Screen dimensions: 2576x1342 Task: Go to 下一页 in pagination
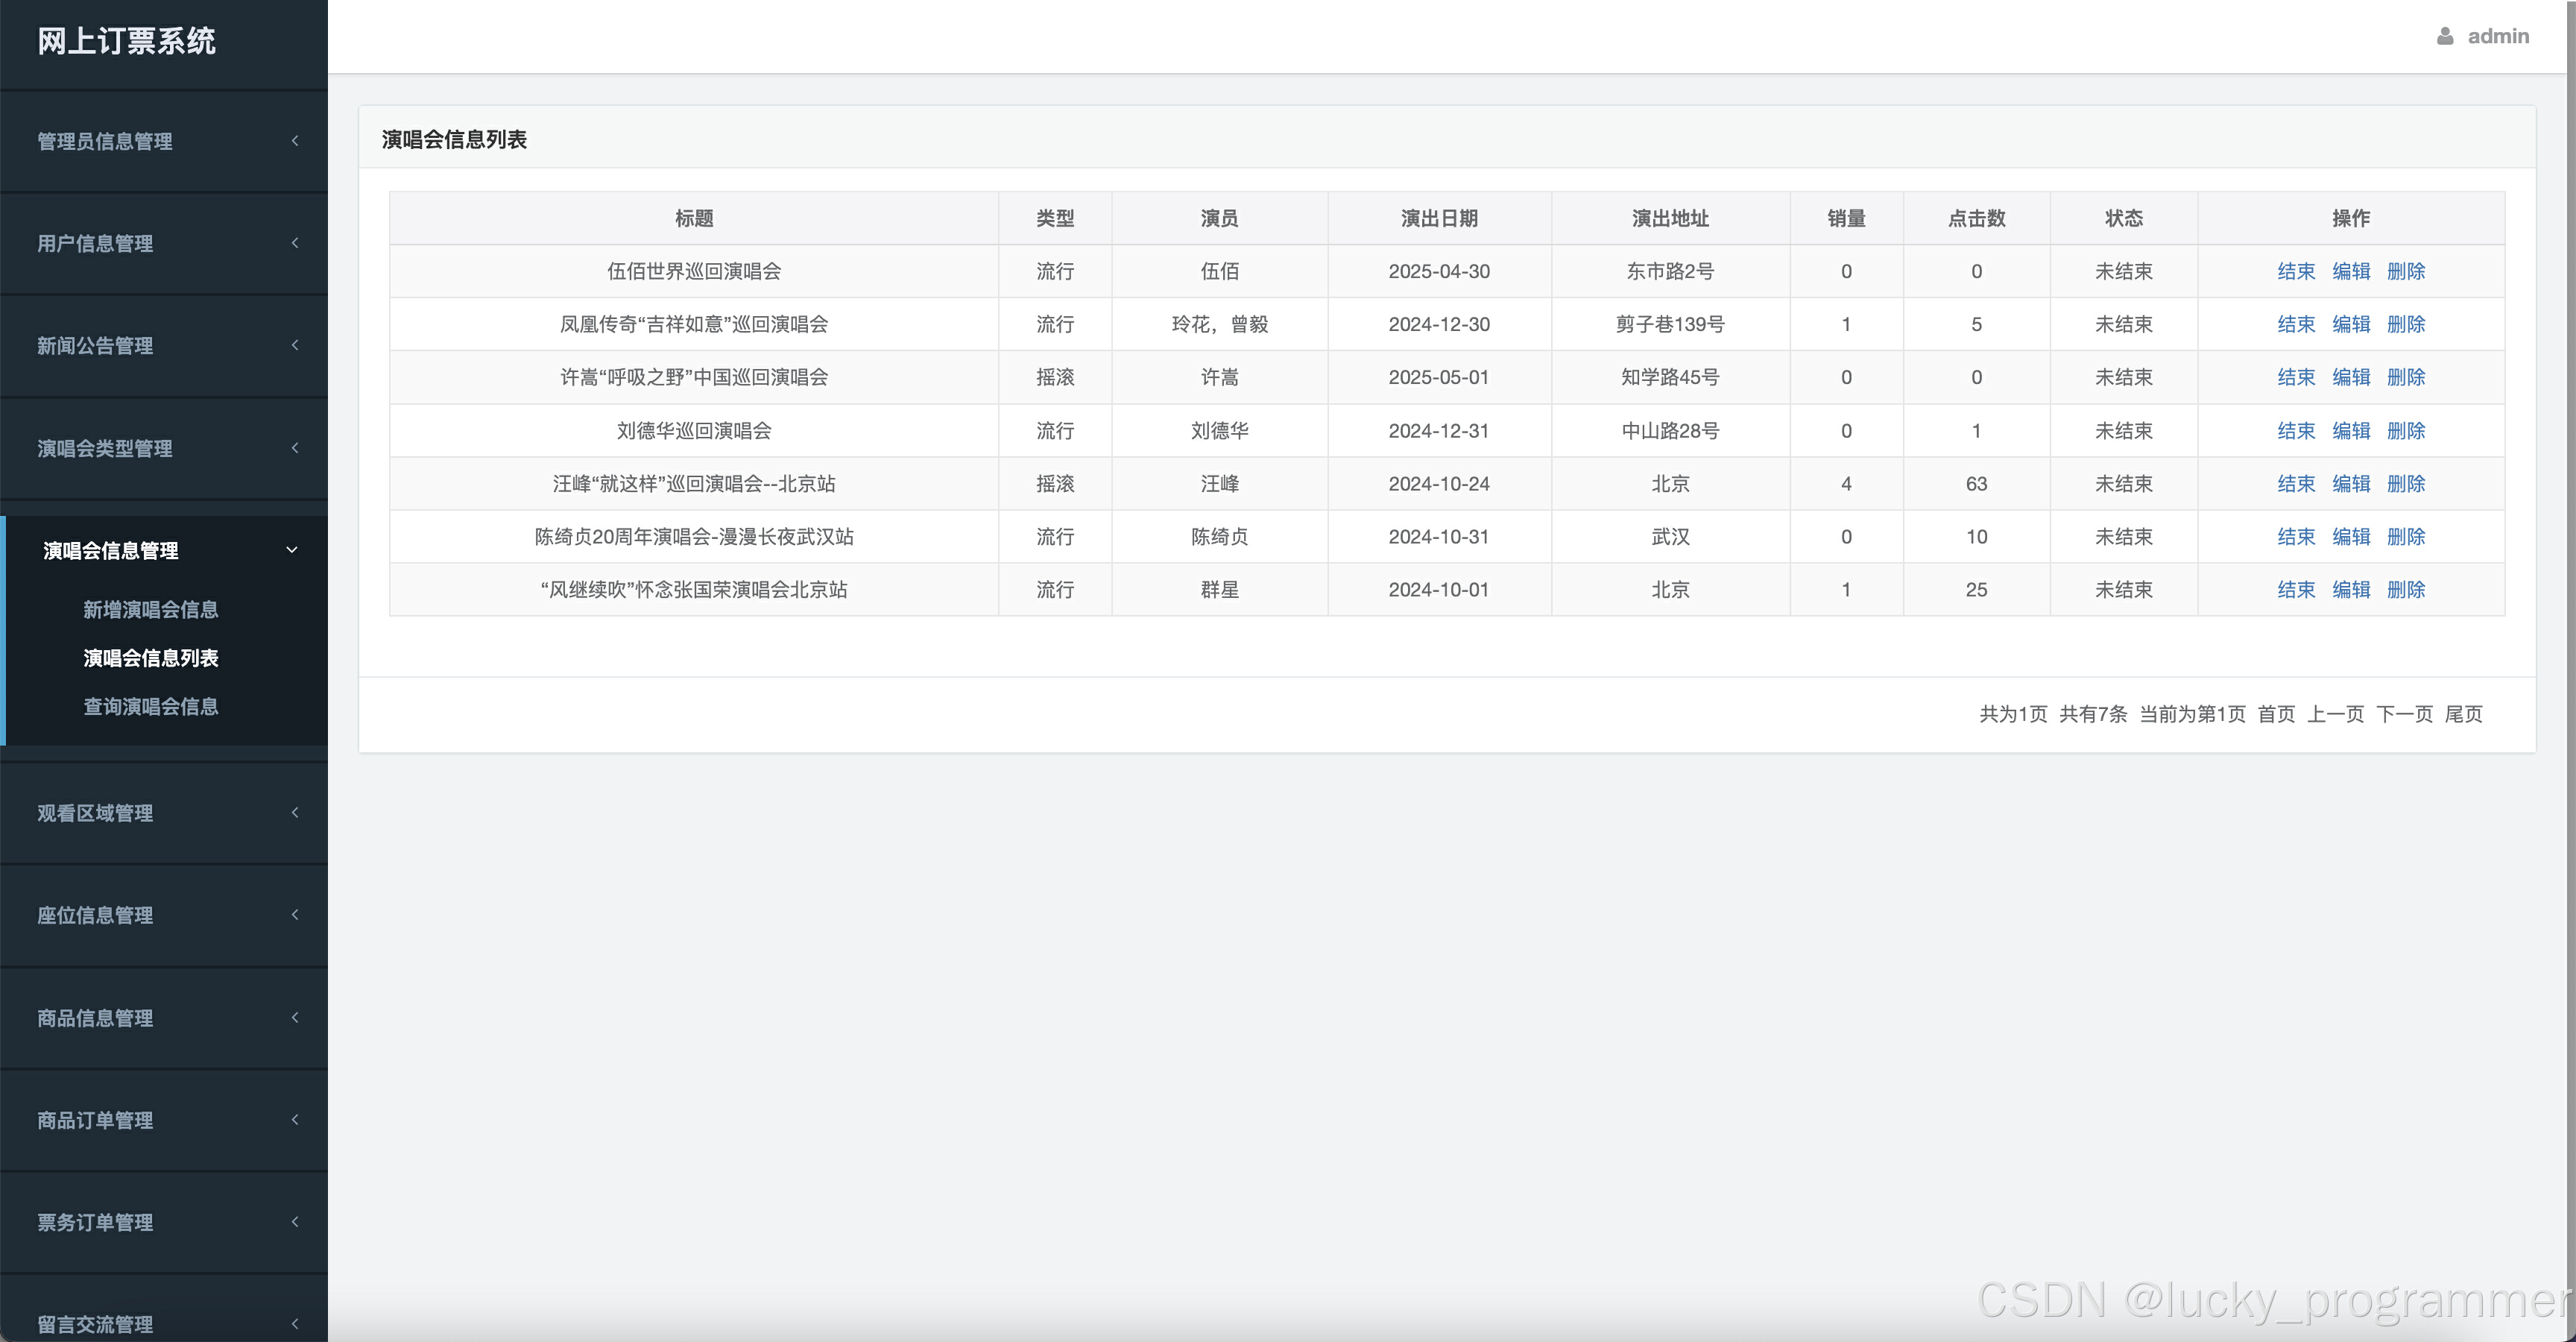pyautogui.click(x=2404, y=714)
